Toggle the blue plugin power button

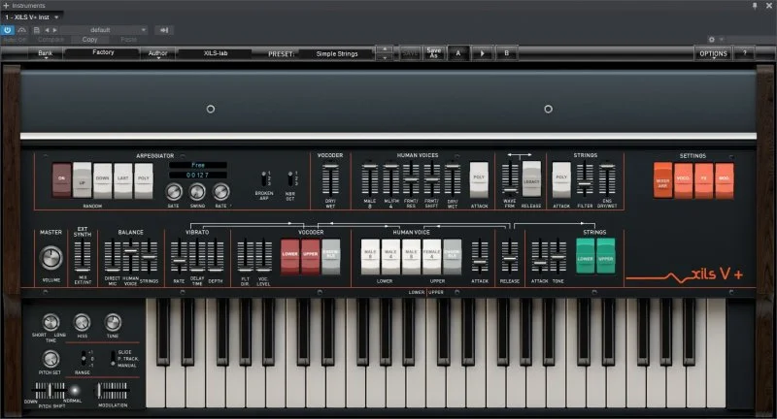[x=8, y=30]
